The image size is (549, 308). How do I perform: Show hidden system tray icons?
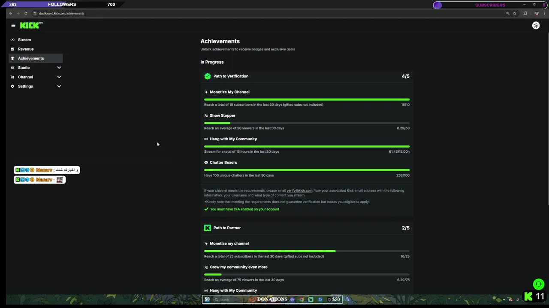click(504, 299)
